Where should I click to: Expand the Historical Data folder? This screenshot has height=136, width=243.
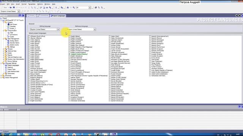(x=3, y=51)
